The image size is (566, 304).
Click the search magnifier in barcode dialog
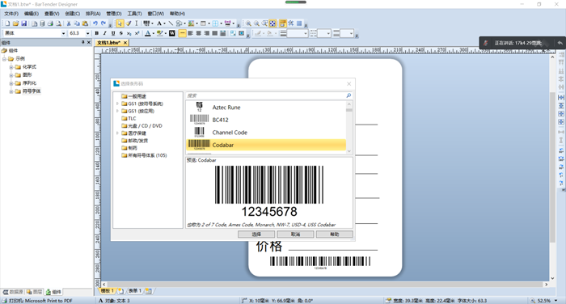348,95
